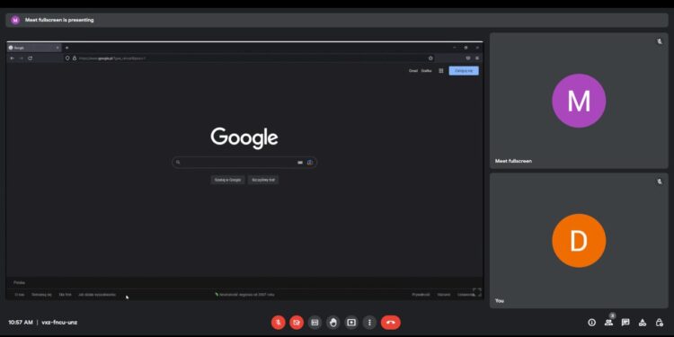The width and height of the screenshot is (674, 337).
Task: Click the 'O nas' footer link
Action: (x=20, y=295)
